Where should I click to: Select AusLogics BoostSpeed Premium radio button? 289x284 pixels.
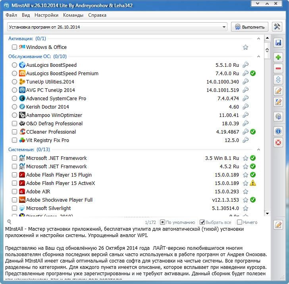click(14, 73)
